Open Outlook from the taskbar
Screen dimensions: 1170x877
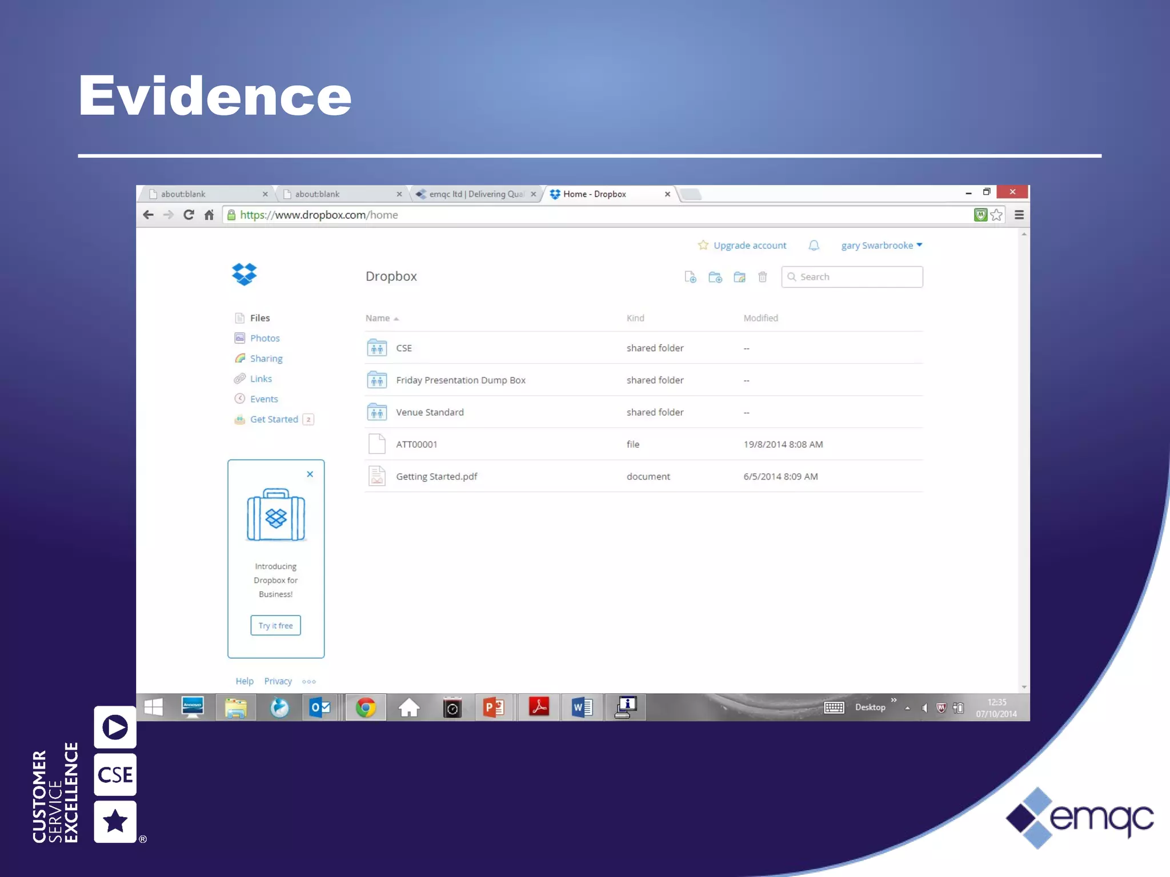tap(320, 708)
